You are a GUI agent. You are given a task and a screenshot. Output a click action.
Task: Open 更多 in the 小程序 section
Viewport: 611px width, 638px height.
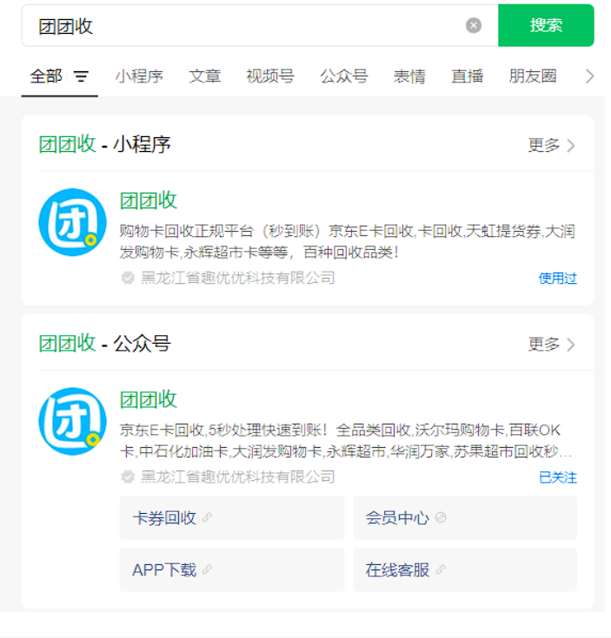click(x=552, y=145)
